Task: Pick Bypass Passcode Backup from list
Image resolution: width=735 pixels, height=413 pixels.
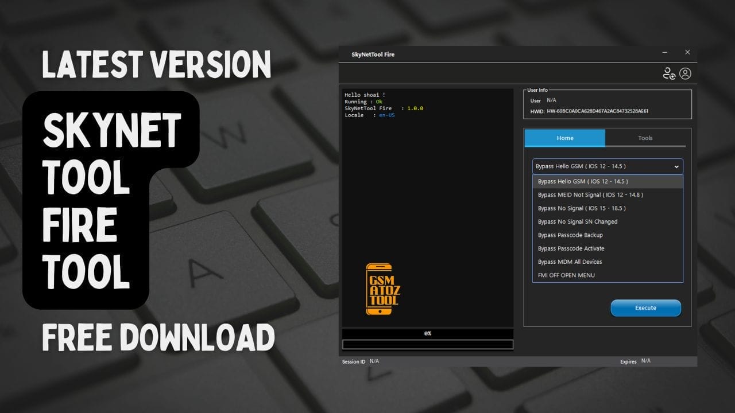Action: (x=608, y=235)
